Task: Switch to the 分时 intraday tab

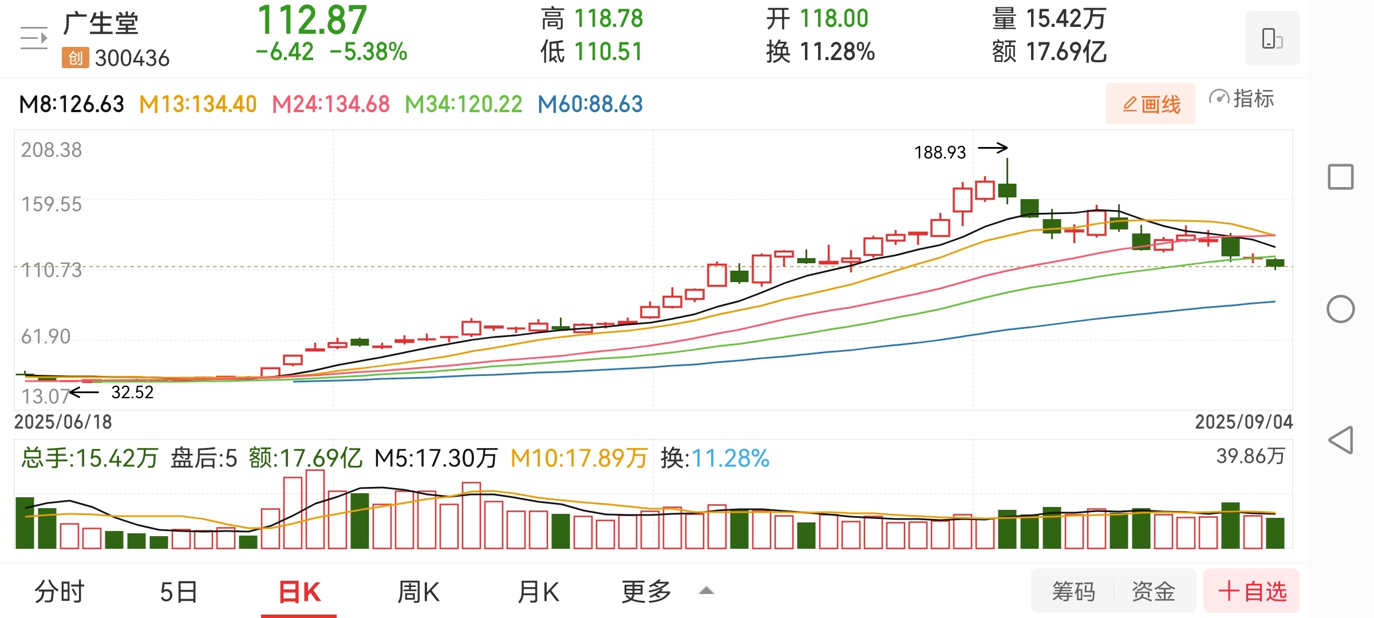Action: click(x=60, y=592)
